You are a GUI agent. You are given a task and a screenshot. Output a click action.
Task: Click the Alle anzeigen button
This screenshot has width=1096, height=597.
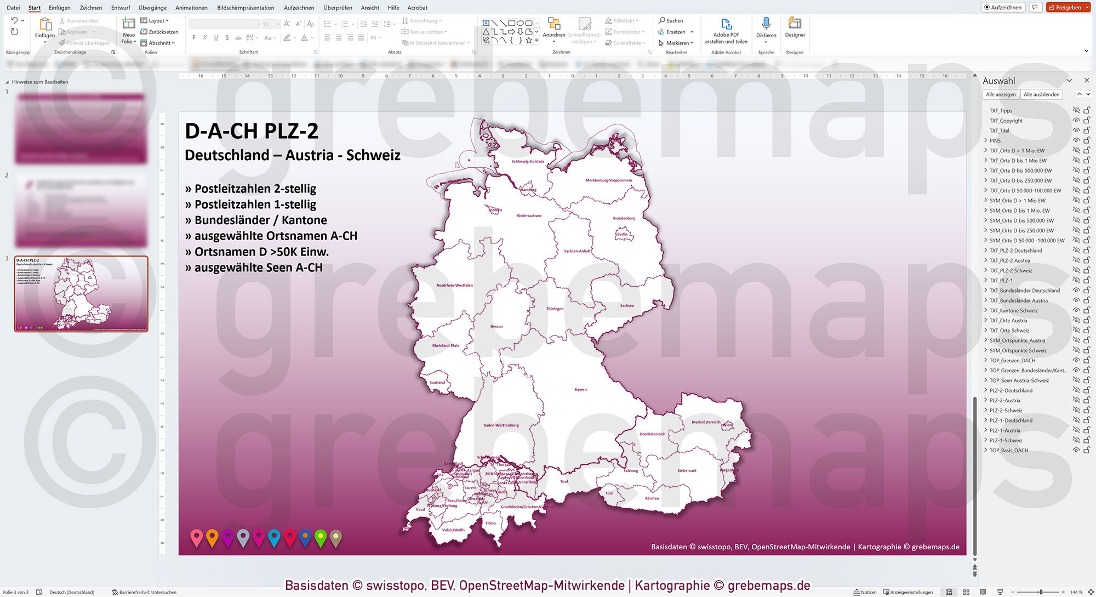(x=1001, y=94)
